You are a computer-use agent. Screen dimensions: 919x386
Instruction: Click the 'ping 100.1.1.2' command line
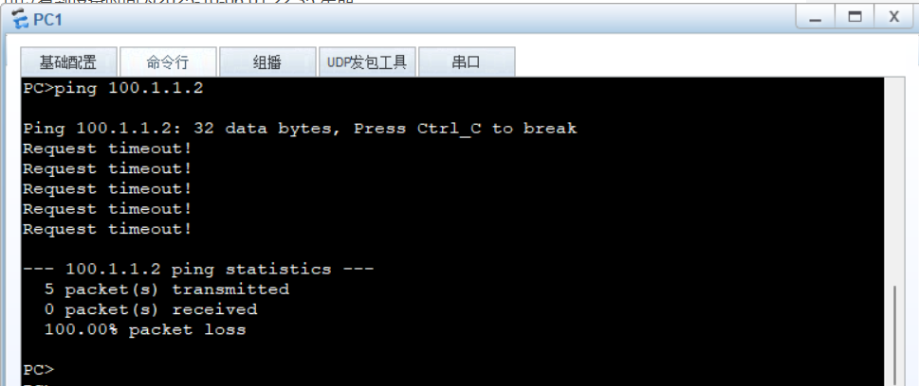tap(113, 89)
